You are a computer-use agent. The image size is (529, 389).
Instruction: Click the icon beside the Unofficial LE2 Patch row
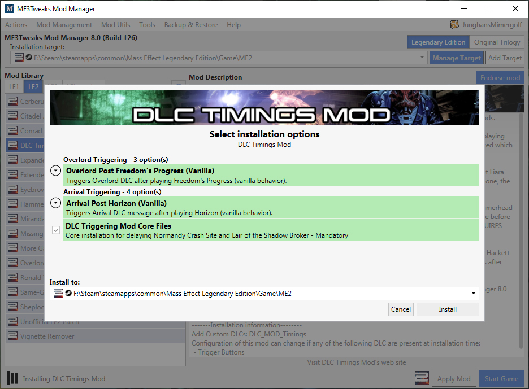point(13,321)
